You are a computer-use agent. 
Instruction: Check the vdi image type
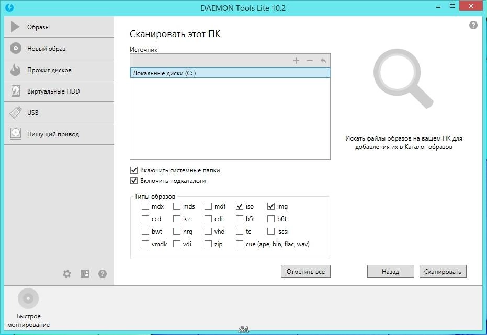click(x=177, y=244)
